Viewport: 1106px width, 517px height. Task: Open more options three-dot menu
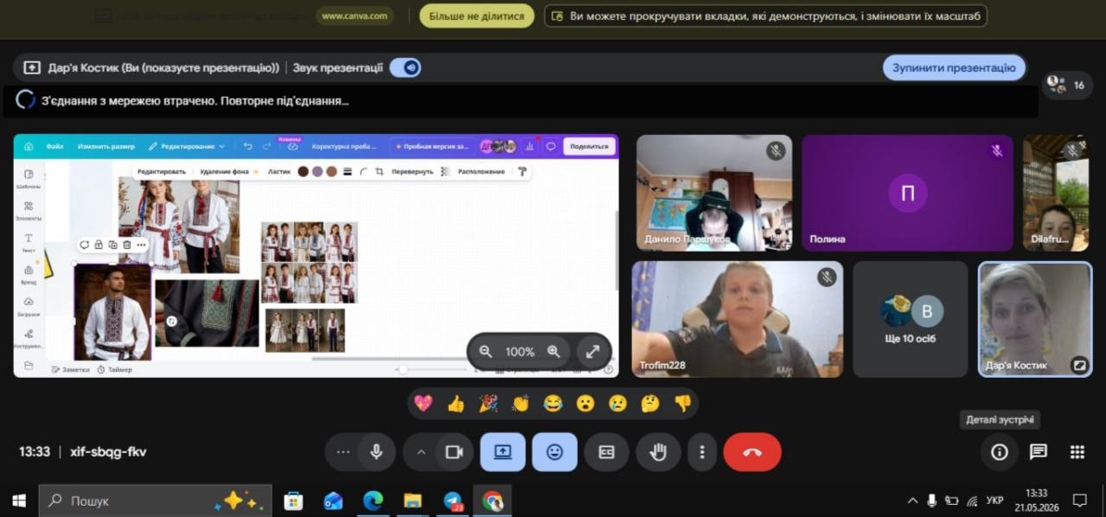701,452
